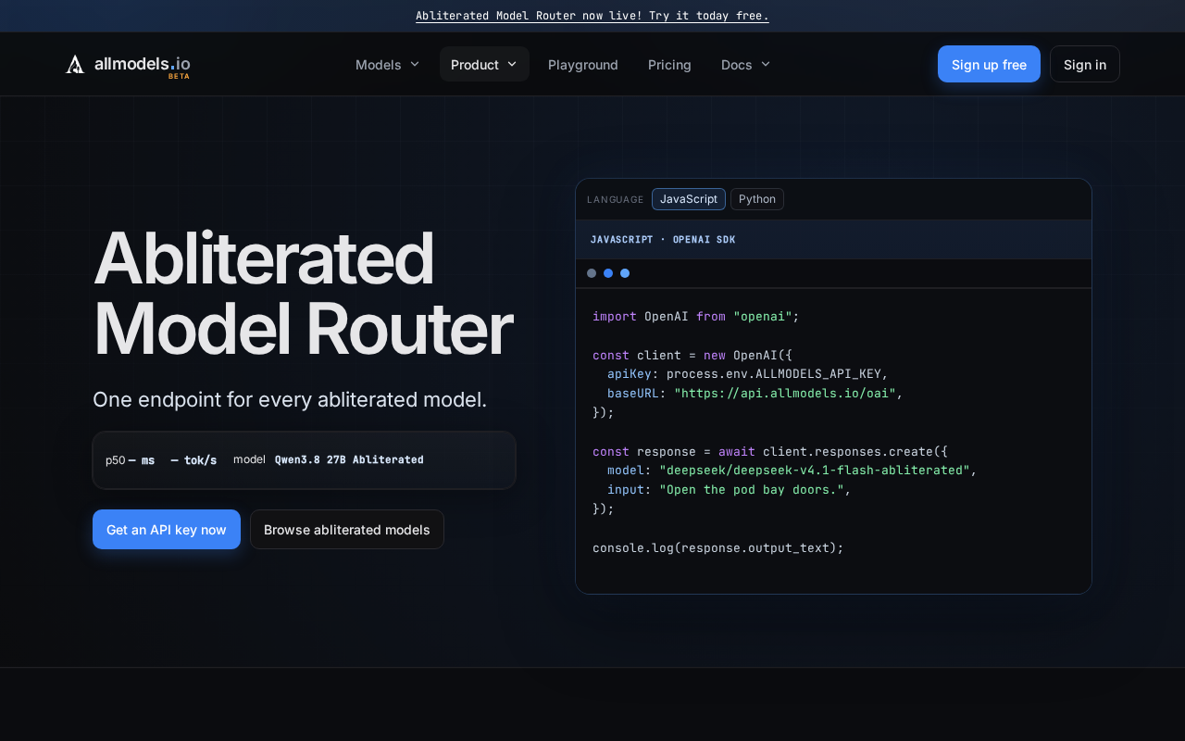1185x741 pixels.
Task: Click the deepseek model string in code
Action: click(815, 471)
